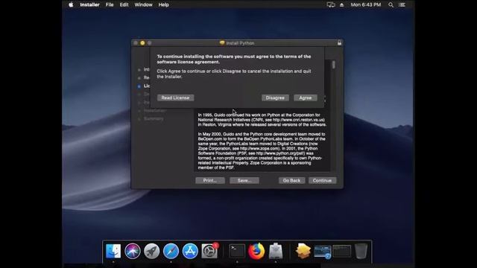Viewport: 477px width, 268px height.
Task: Open Safari from the Dock
Action: (x=171, y=251)
